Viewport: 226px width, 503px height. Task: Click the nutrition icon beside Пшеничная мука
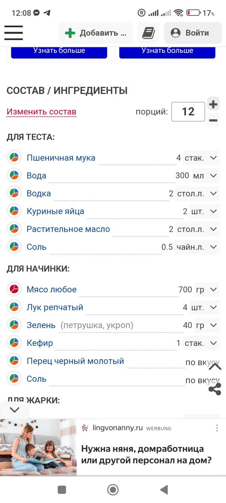14,157
